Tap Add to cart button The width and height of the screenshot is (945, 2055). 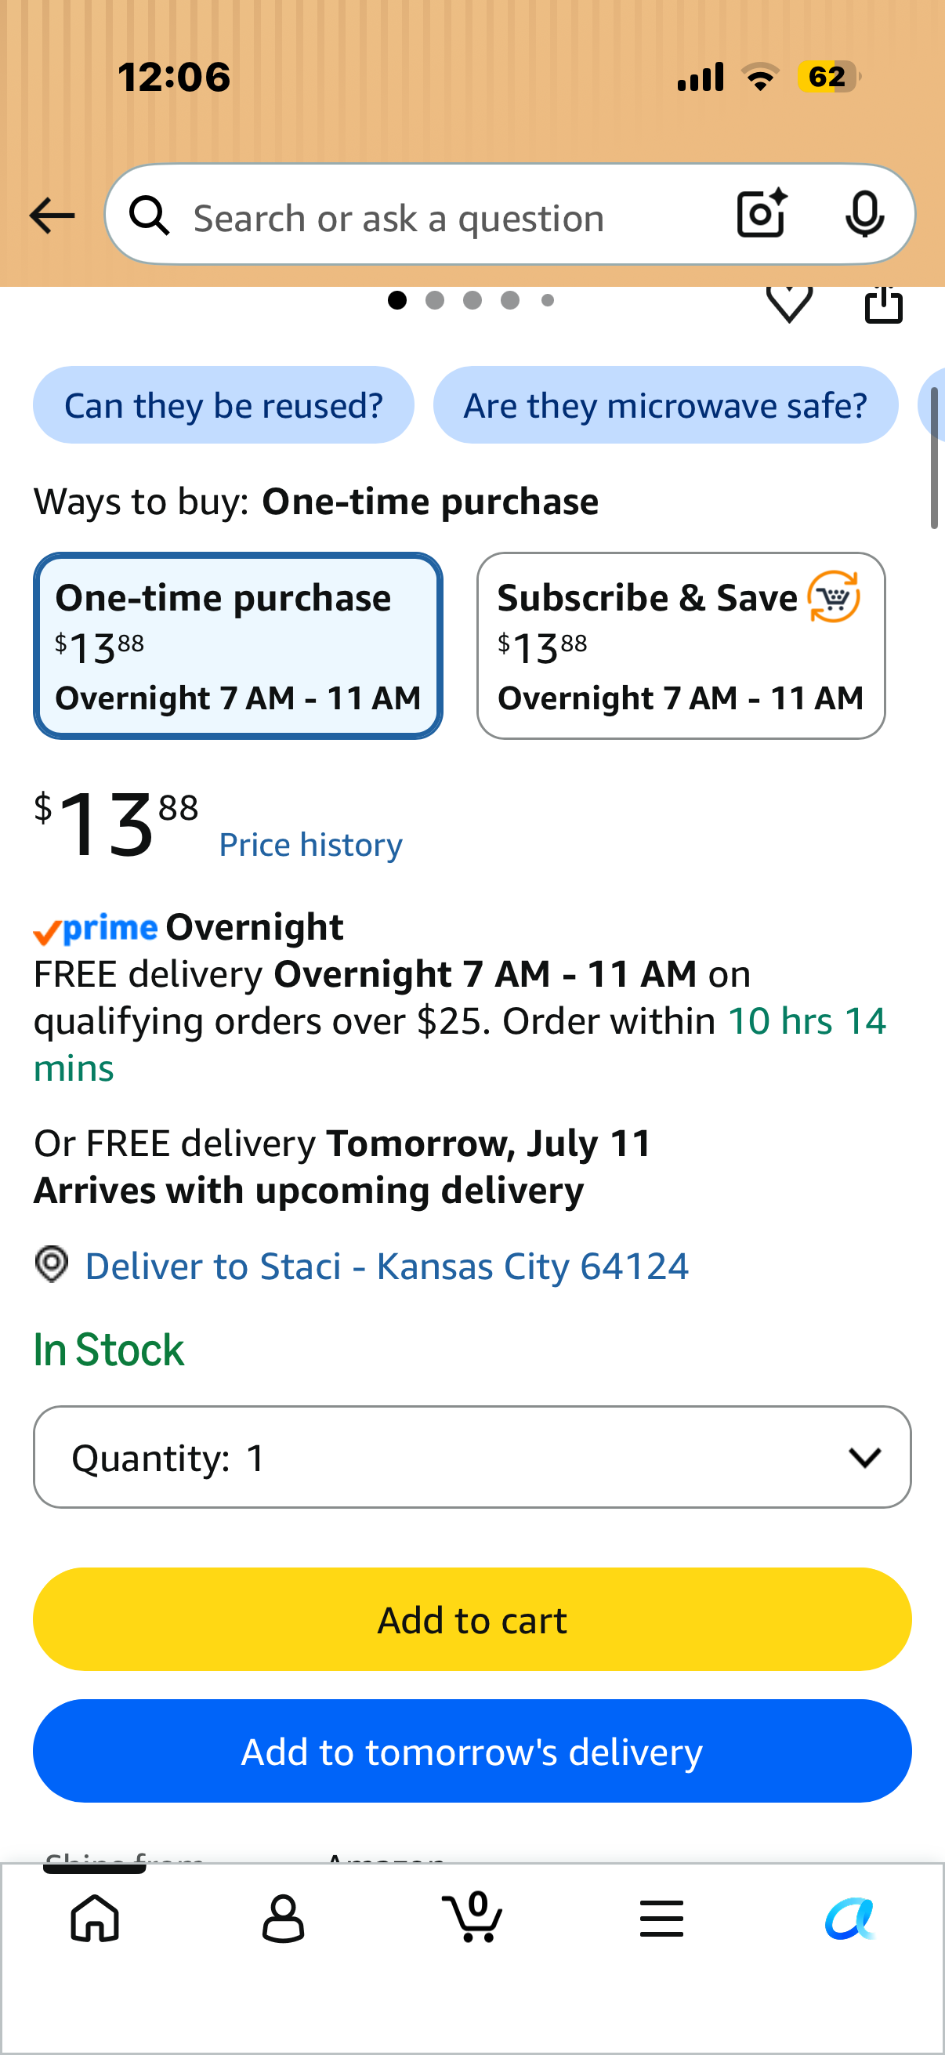pos(472,1618)
